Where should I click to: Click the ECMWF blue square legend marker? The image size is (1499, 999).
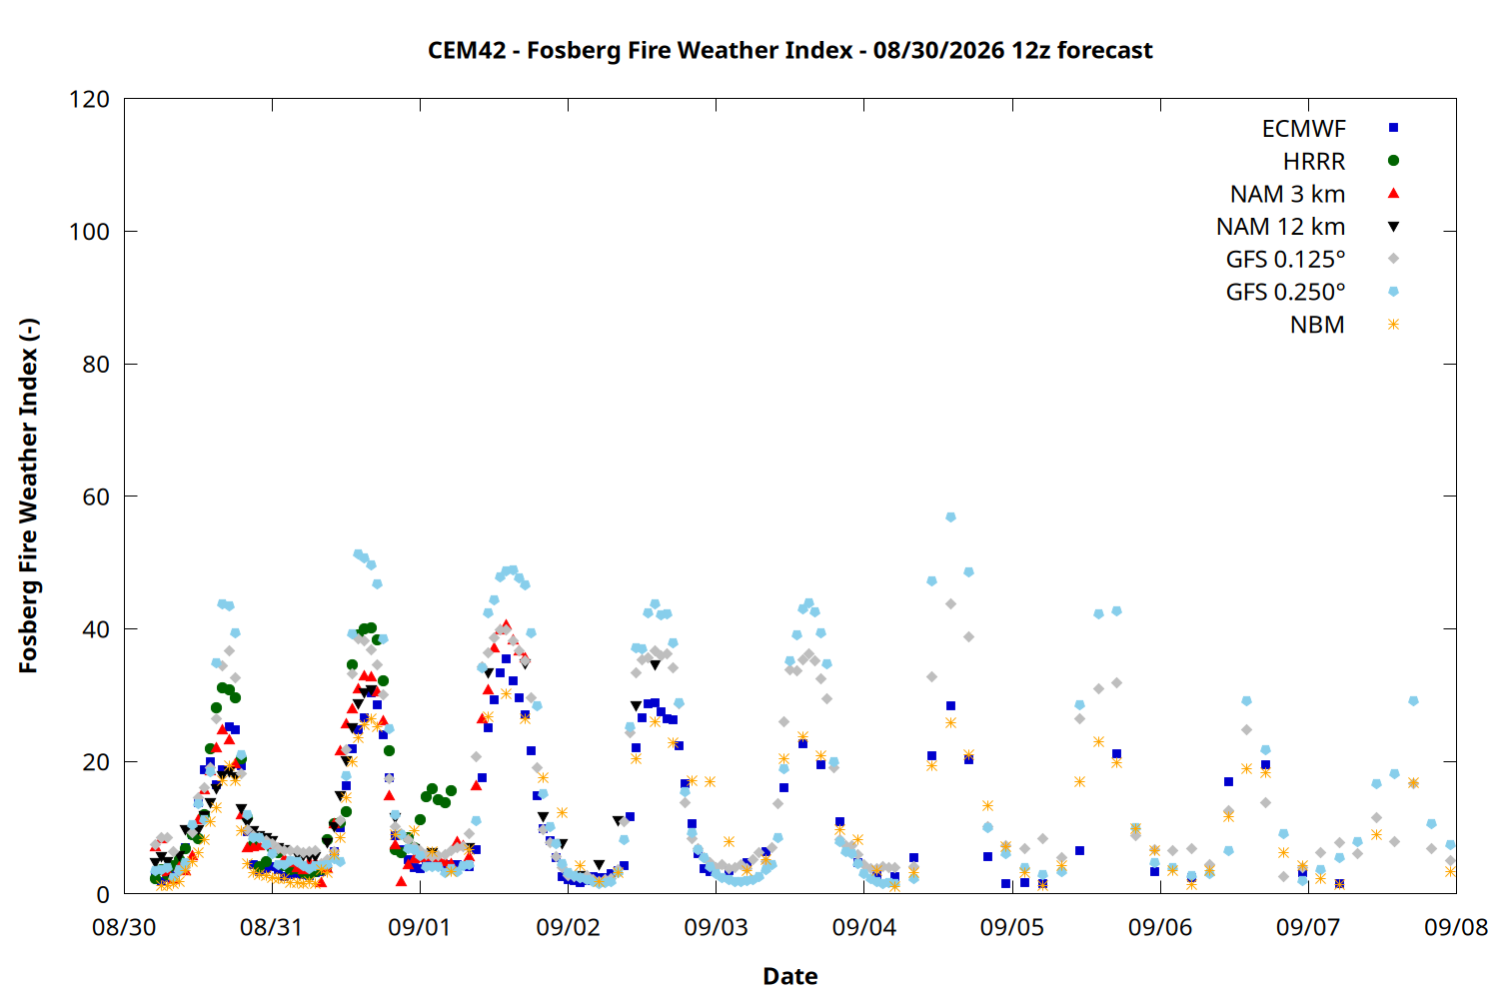coord(1393,128)
